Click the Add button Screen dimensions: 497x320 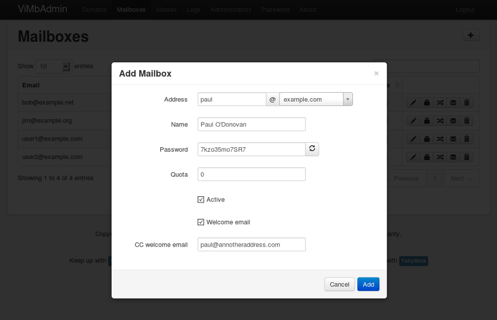tap(368, 284)
